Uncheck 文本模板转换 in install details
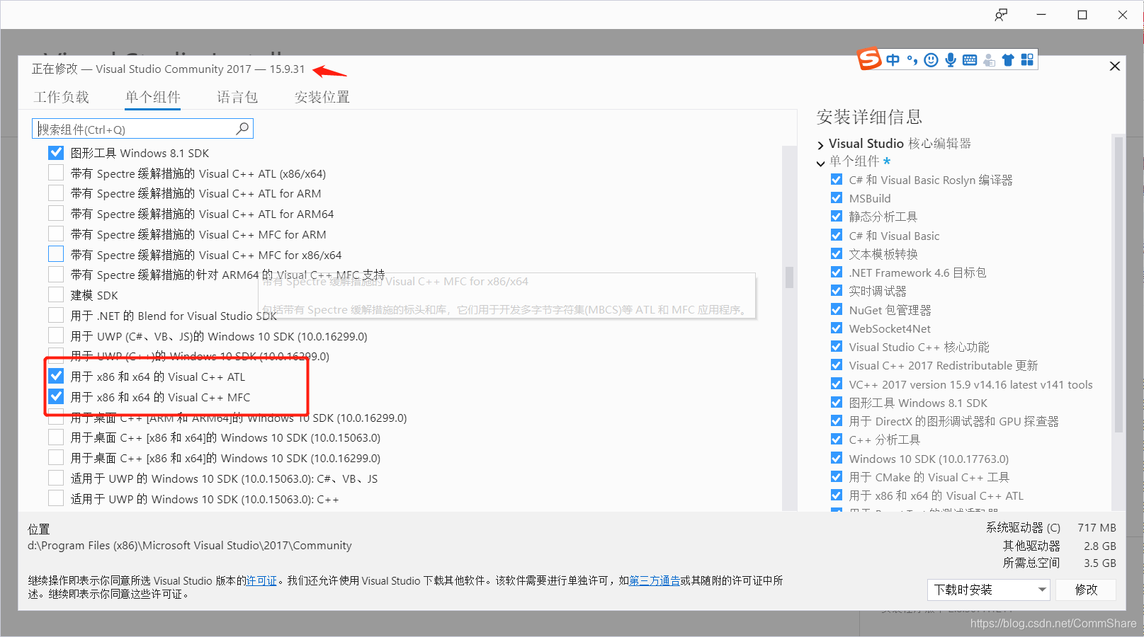 pyautogui.click(x=837, y=253)
